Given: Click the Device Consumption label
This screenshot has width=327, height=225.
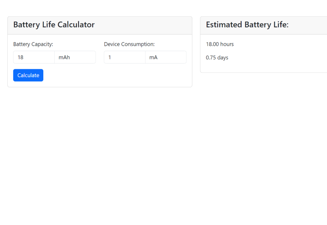Looking at the screenshot, I should (129, 44).
